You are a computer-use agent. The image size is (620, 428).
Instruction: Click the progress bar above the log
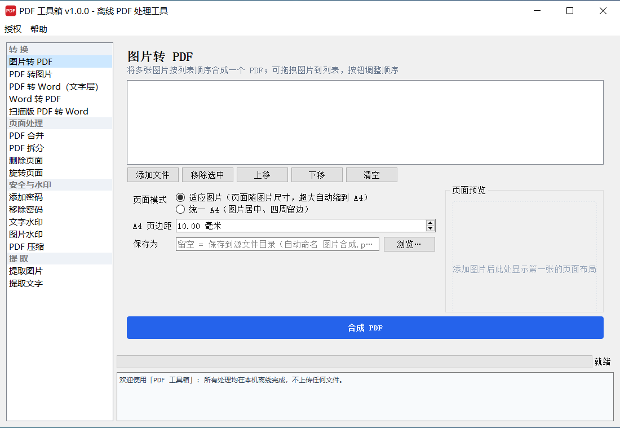pyautogui.click(x=355, y=361)
